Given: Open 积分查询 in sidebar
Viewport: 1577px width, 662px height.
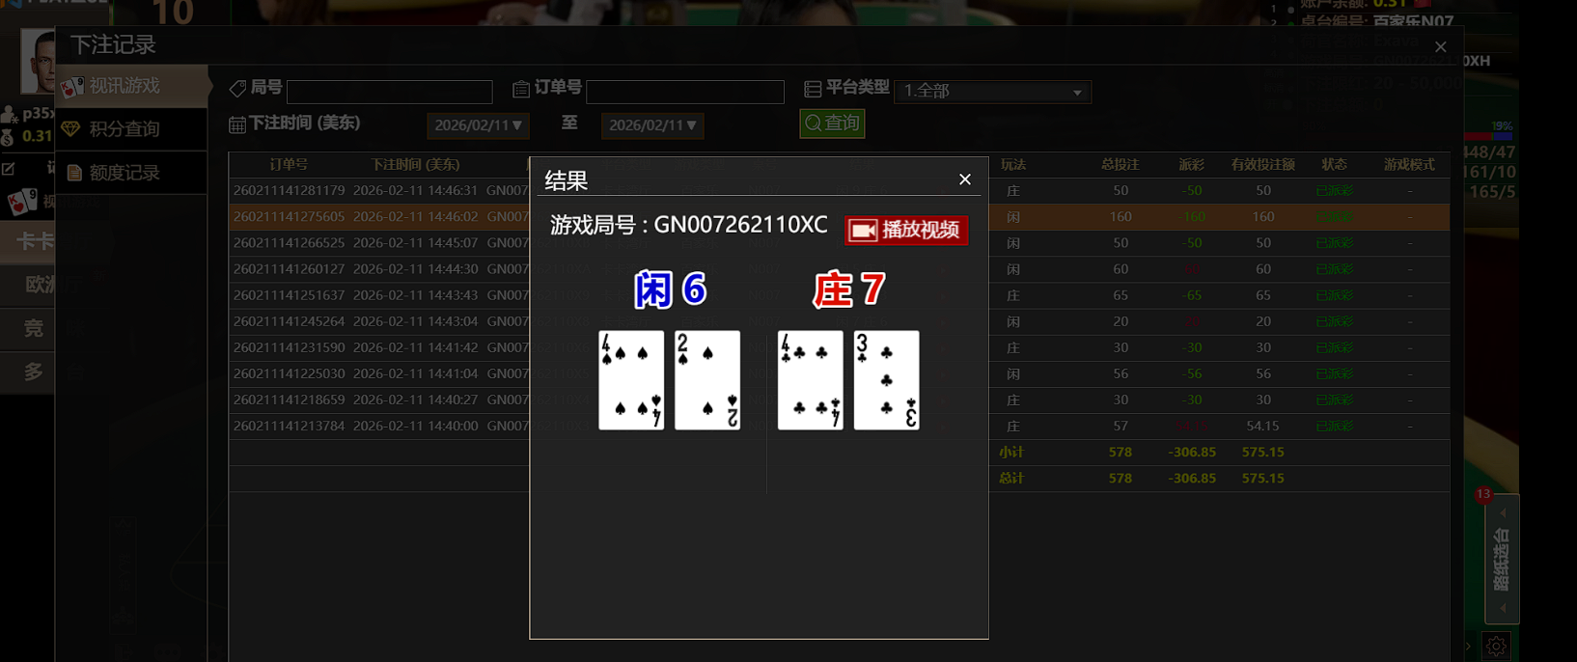Looking at the screenshot, I should pyautogui.click(x=132, y=129).
